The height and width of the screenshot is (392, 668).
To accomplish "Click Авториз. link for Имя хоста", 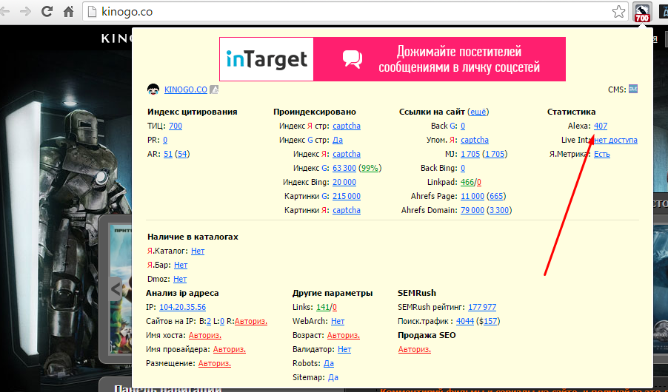I will point(205,335).
